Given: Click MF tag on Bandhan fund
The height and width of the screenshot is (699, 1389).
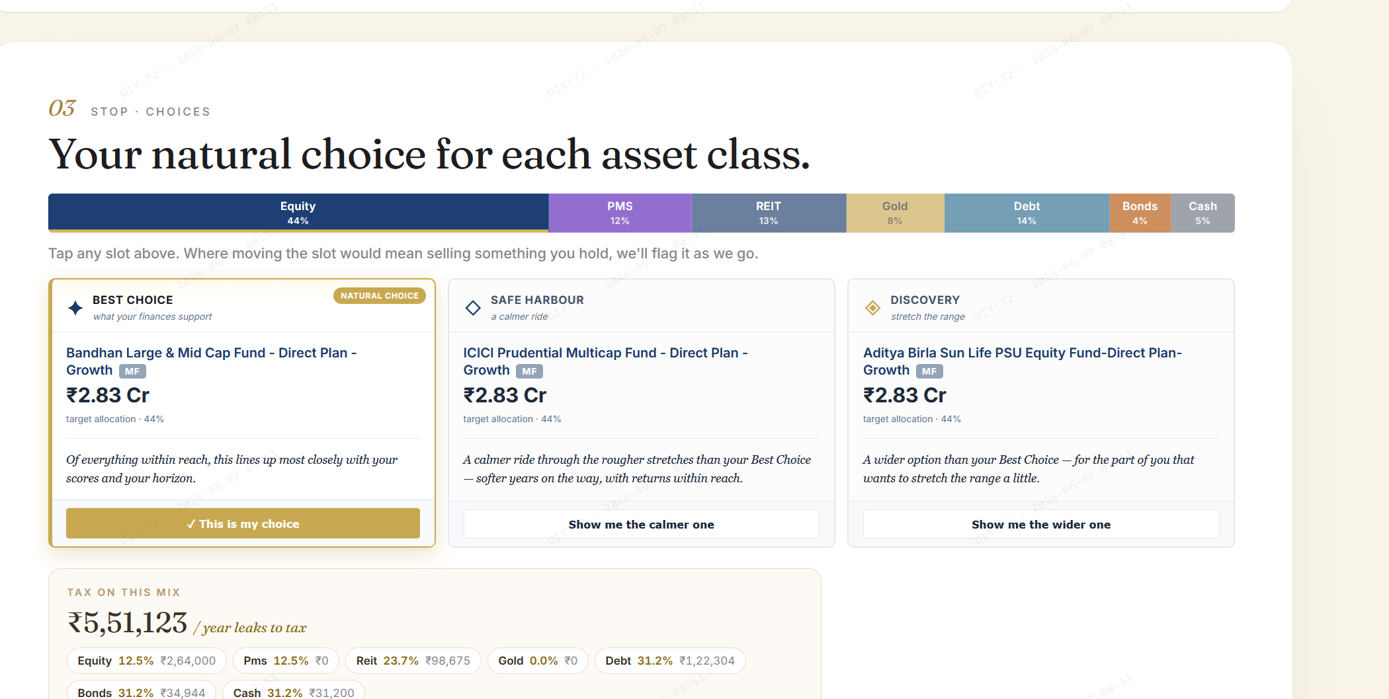Looking at the screenshot, I should click(x=132, y=371).
